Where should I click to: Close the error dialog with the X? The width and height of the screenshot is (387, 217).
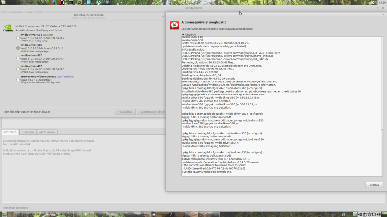[x=383, y=14]
